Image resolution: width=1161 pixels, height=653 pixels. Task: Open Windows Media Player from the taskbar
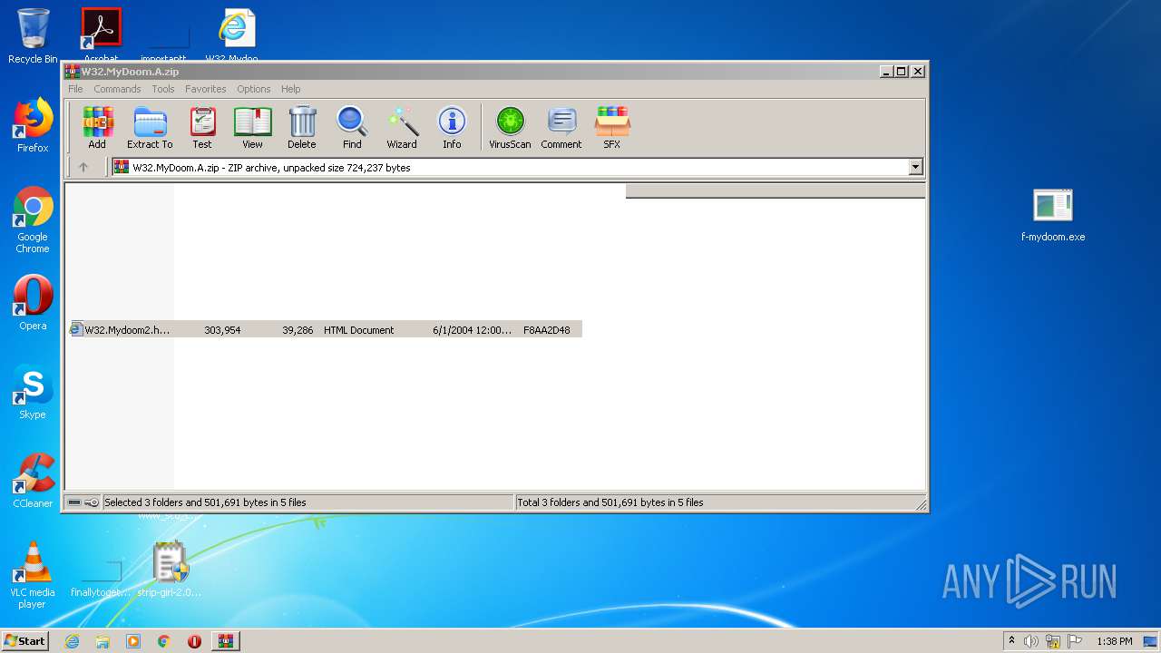133,641
